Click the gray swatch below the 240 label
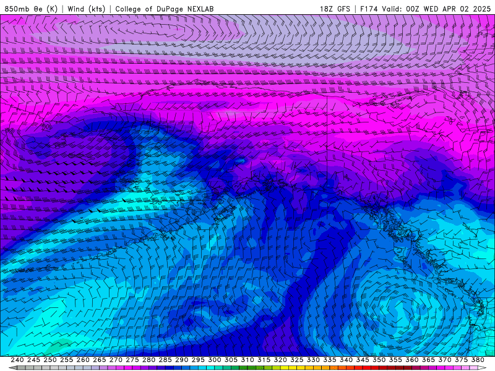495x371 pixels. pos(21,368)
